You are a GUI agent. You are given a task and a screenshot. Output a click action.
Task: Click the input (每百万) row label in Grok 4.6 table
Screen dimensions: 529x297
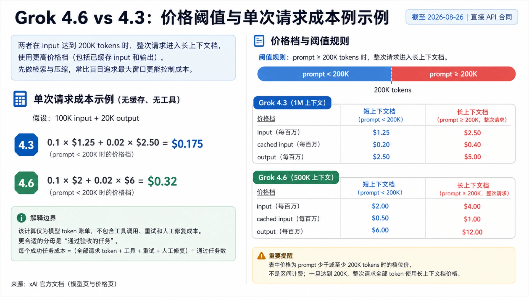click(278, 206)
